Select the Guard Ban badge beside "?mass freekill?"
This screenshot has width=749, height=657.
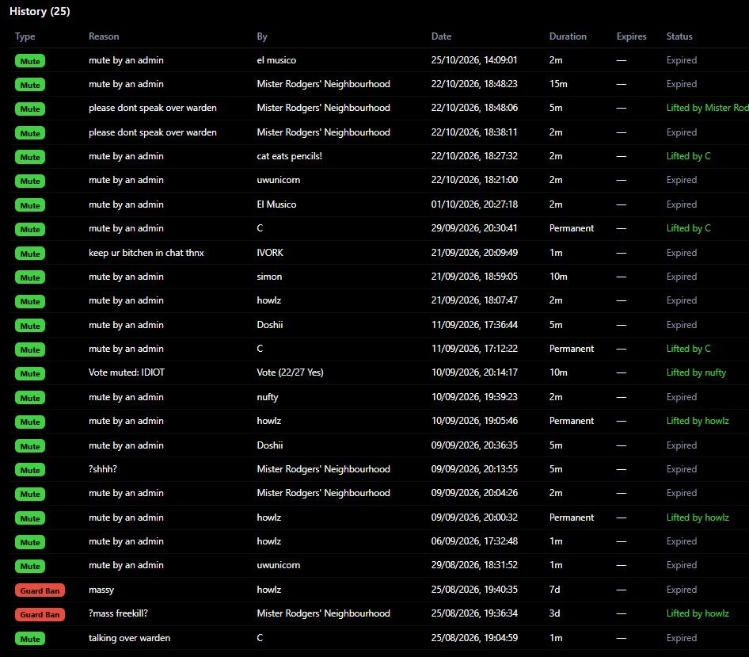(40, 614)
